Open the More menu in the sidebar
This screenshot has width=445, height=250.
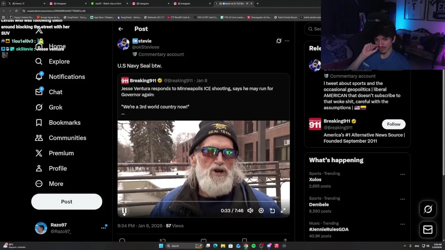49,184
